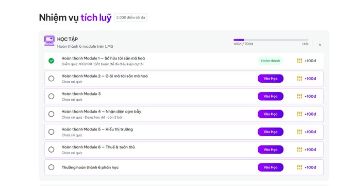Screen dimensions: 350x186
Task: Click the +100đ value in Module 1 row
Action: coord(310,61)
